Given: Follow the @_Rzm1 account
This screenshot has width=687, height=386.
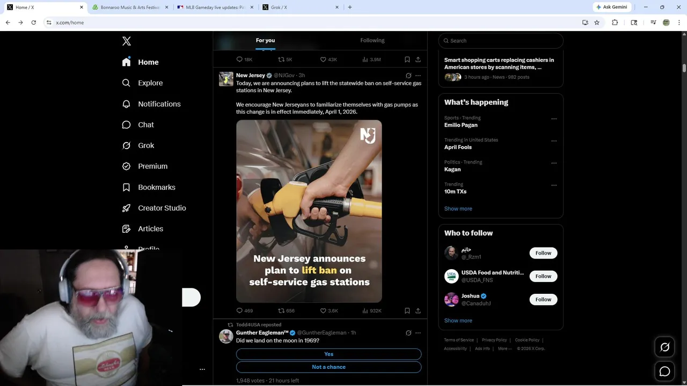Looking at the screenshot, I should tap(543, 253).
